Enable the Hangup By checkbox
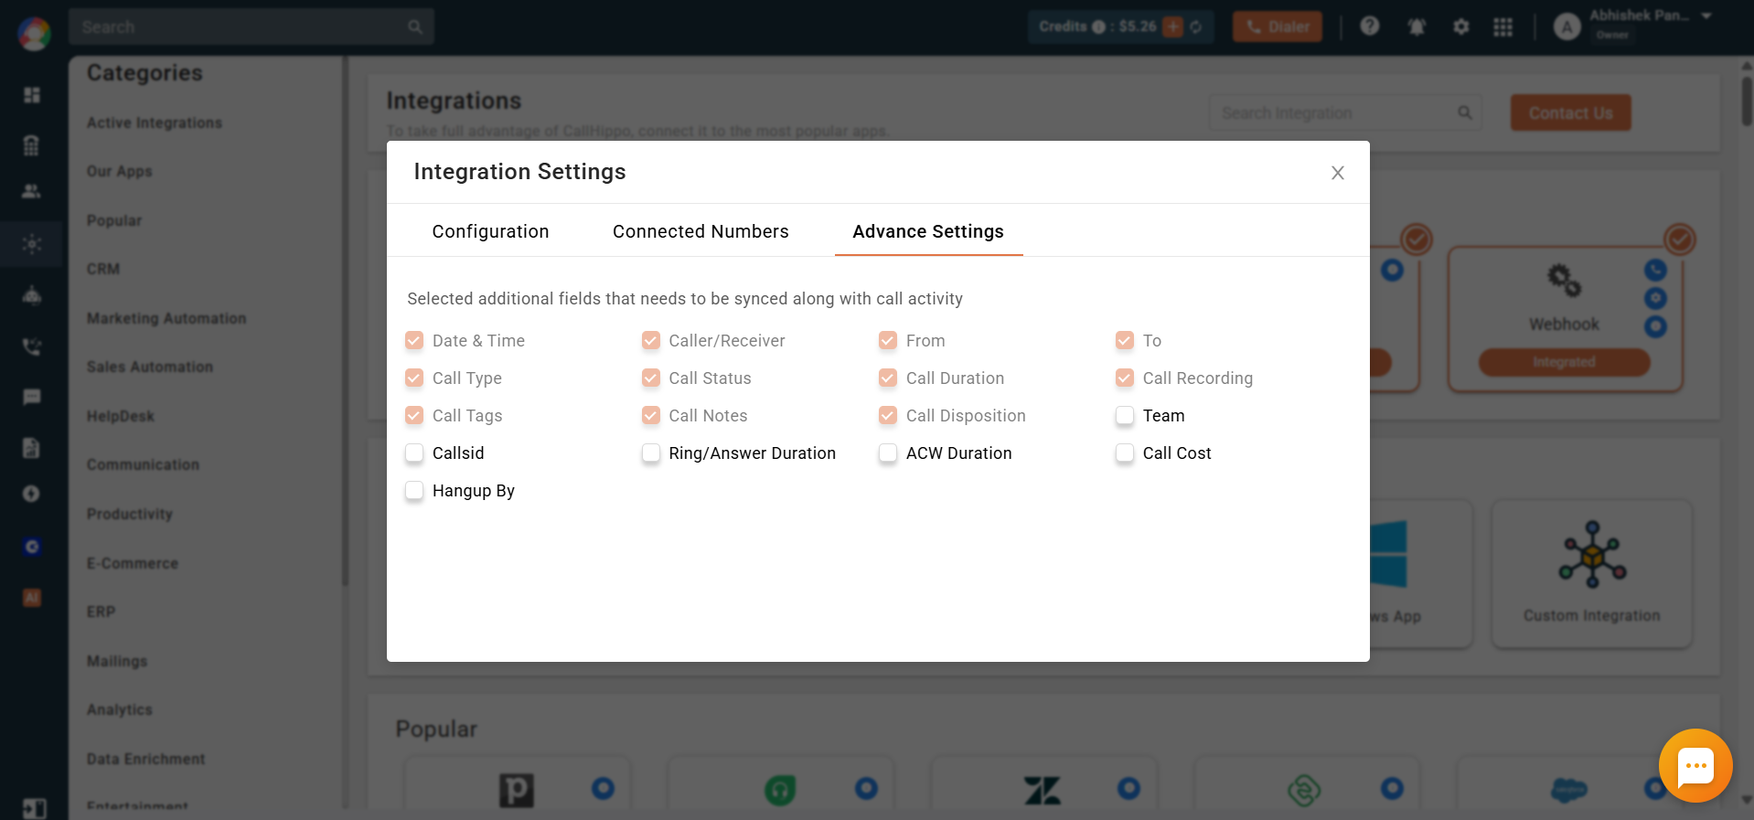 [414, 491]
